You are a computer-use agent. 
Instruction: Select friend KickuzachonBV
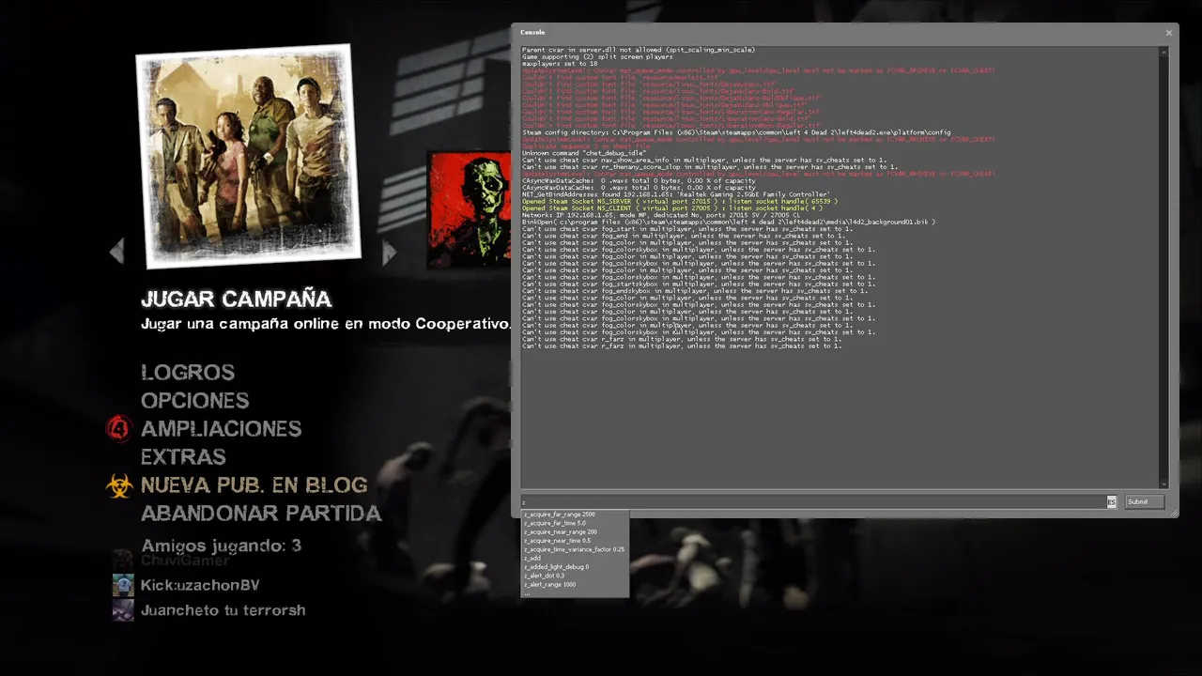click(200, 585)
